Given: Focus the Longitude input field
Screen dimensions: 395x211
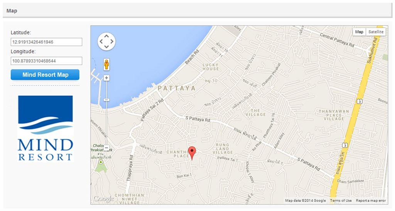Looking at the screenshot, I should click(46, 61).
